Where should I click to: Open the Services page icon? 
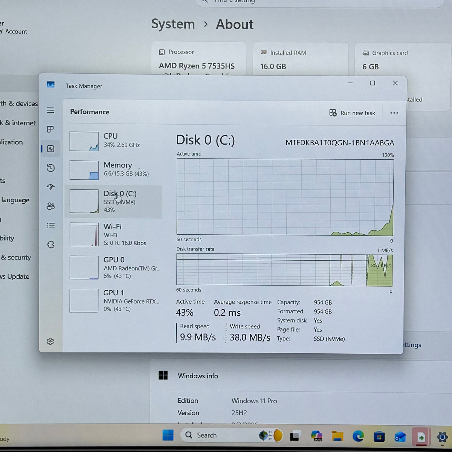(51, 244)
